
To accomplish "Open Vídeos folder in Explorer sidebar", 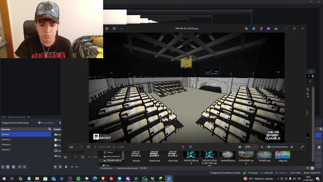I will [x=110, y=152].
